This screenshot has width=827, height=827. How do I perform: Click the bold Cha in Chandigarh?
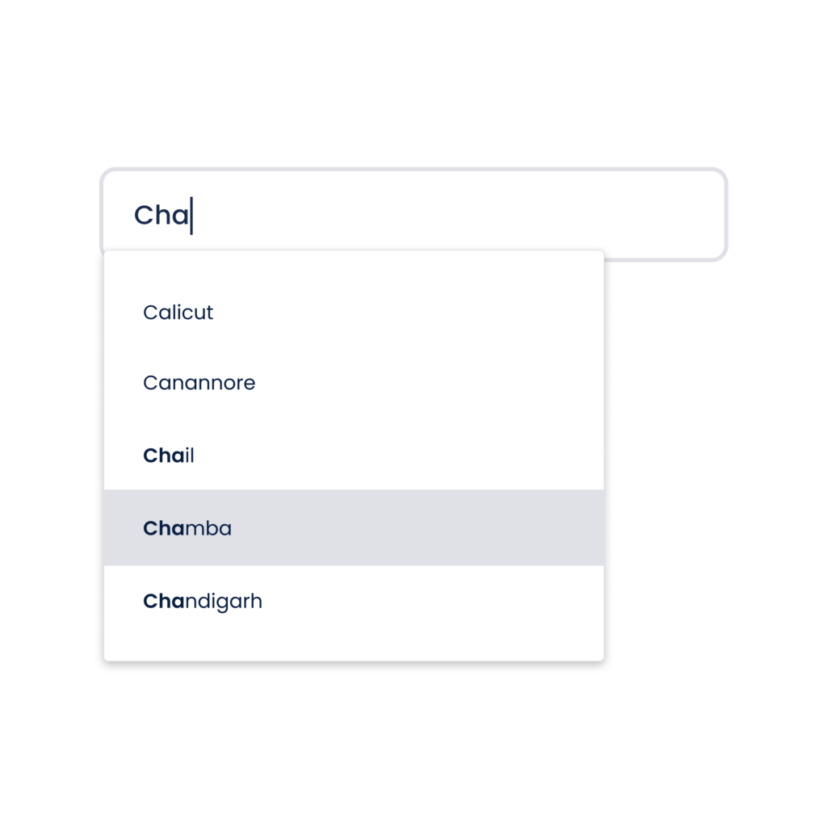coord(164,601)
